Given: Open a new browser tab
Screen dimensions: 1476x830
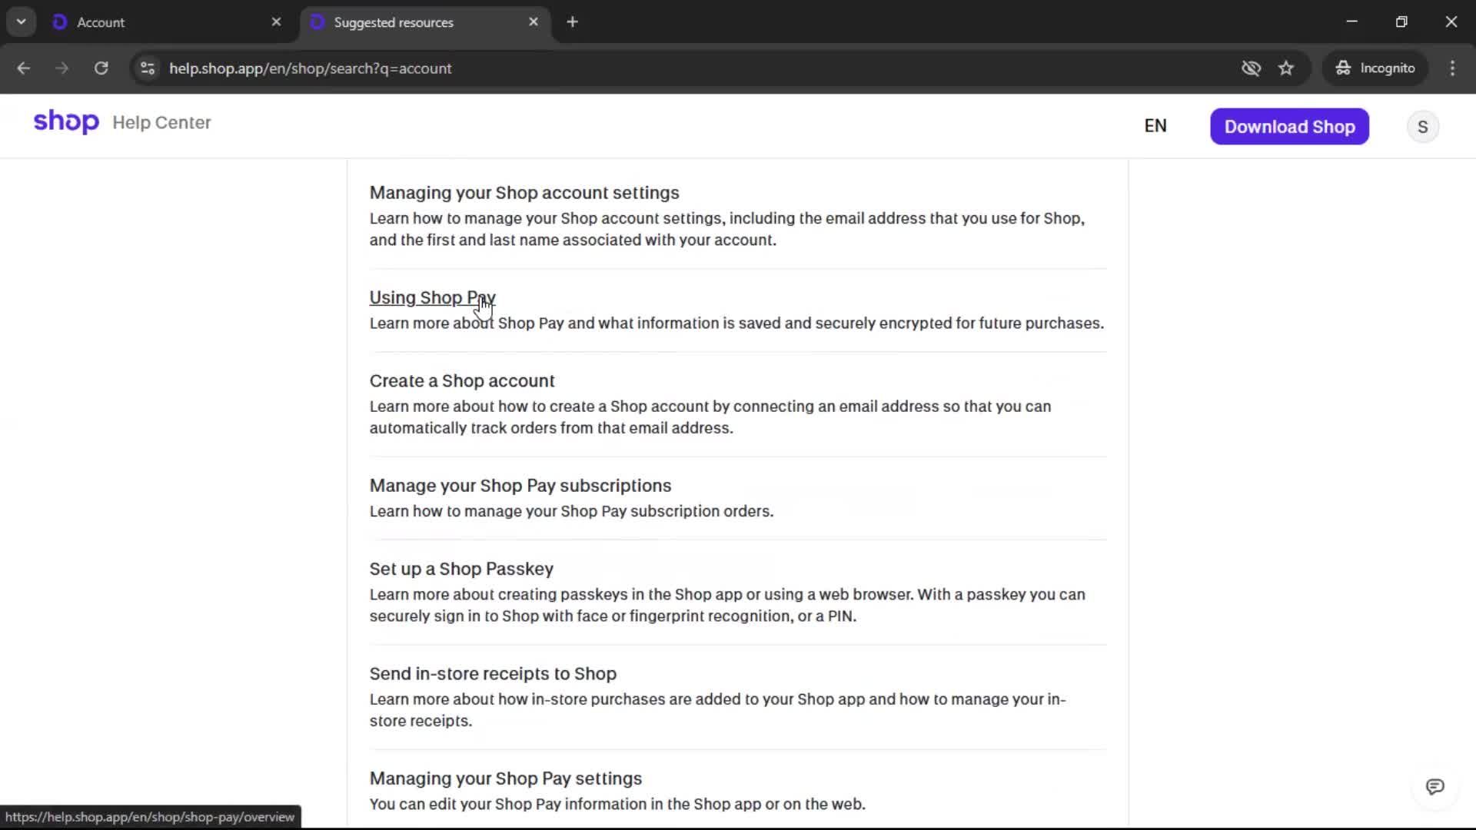Looking at the screenshot, I should 572,22.
